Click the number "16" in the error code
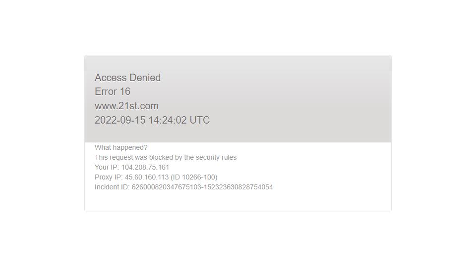The height and width of the screenshot is (267, 476). [125, 91]
